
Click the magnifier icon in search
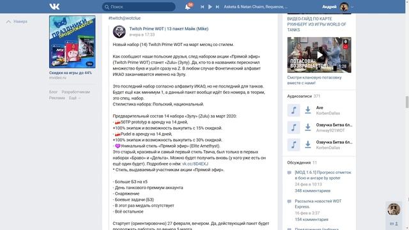pos(107,7)
